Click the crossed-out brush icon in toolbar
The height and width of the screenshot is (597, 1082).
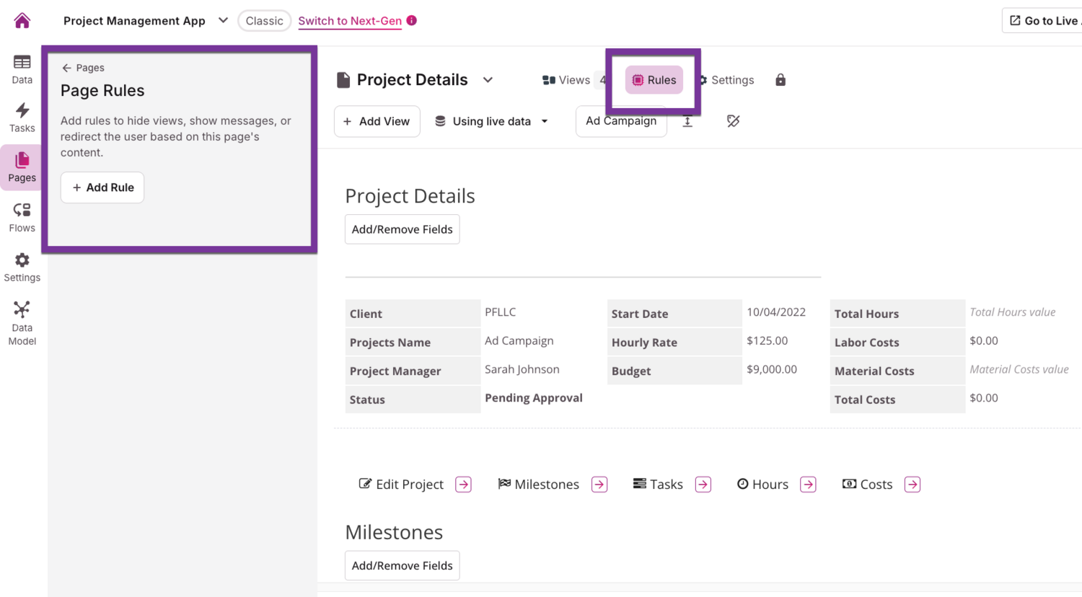click(733, 121)
